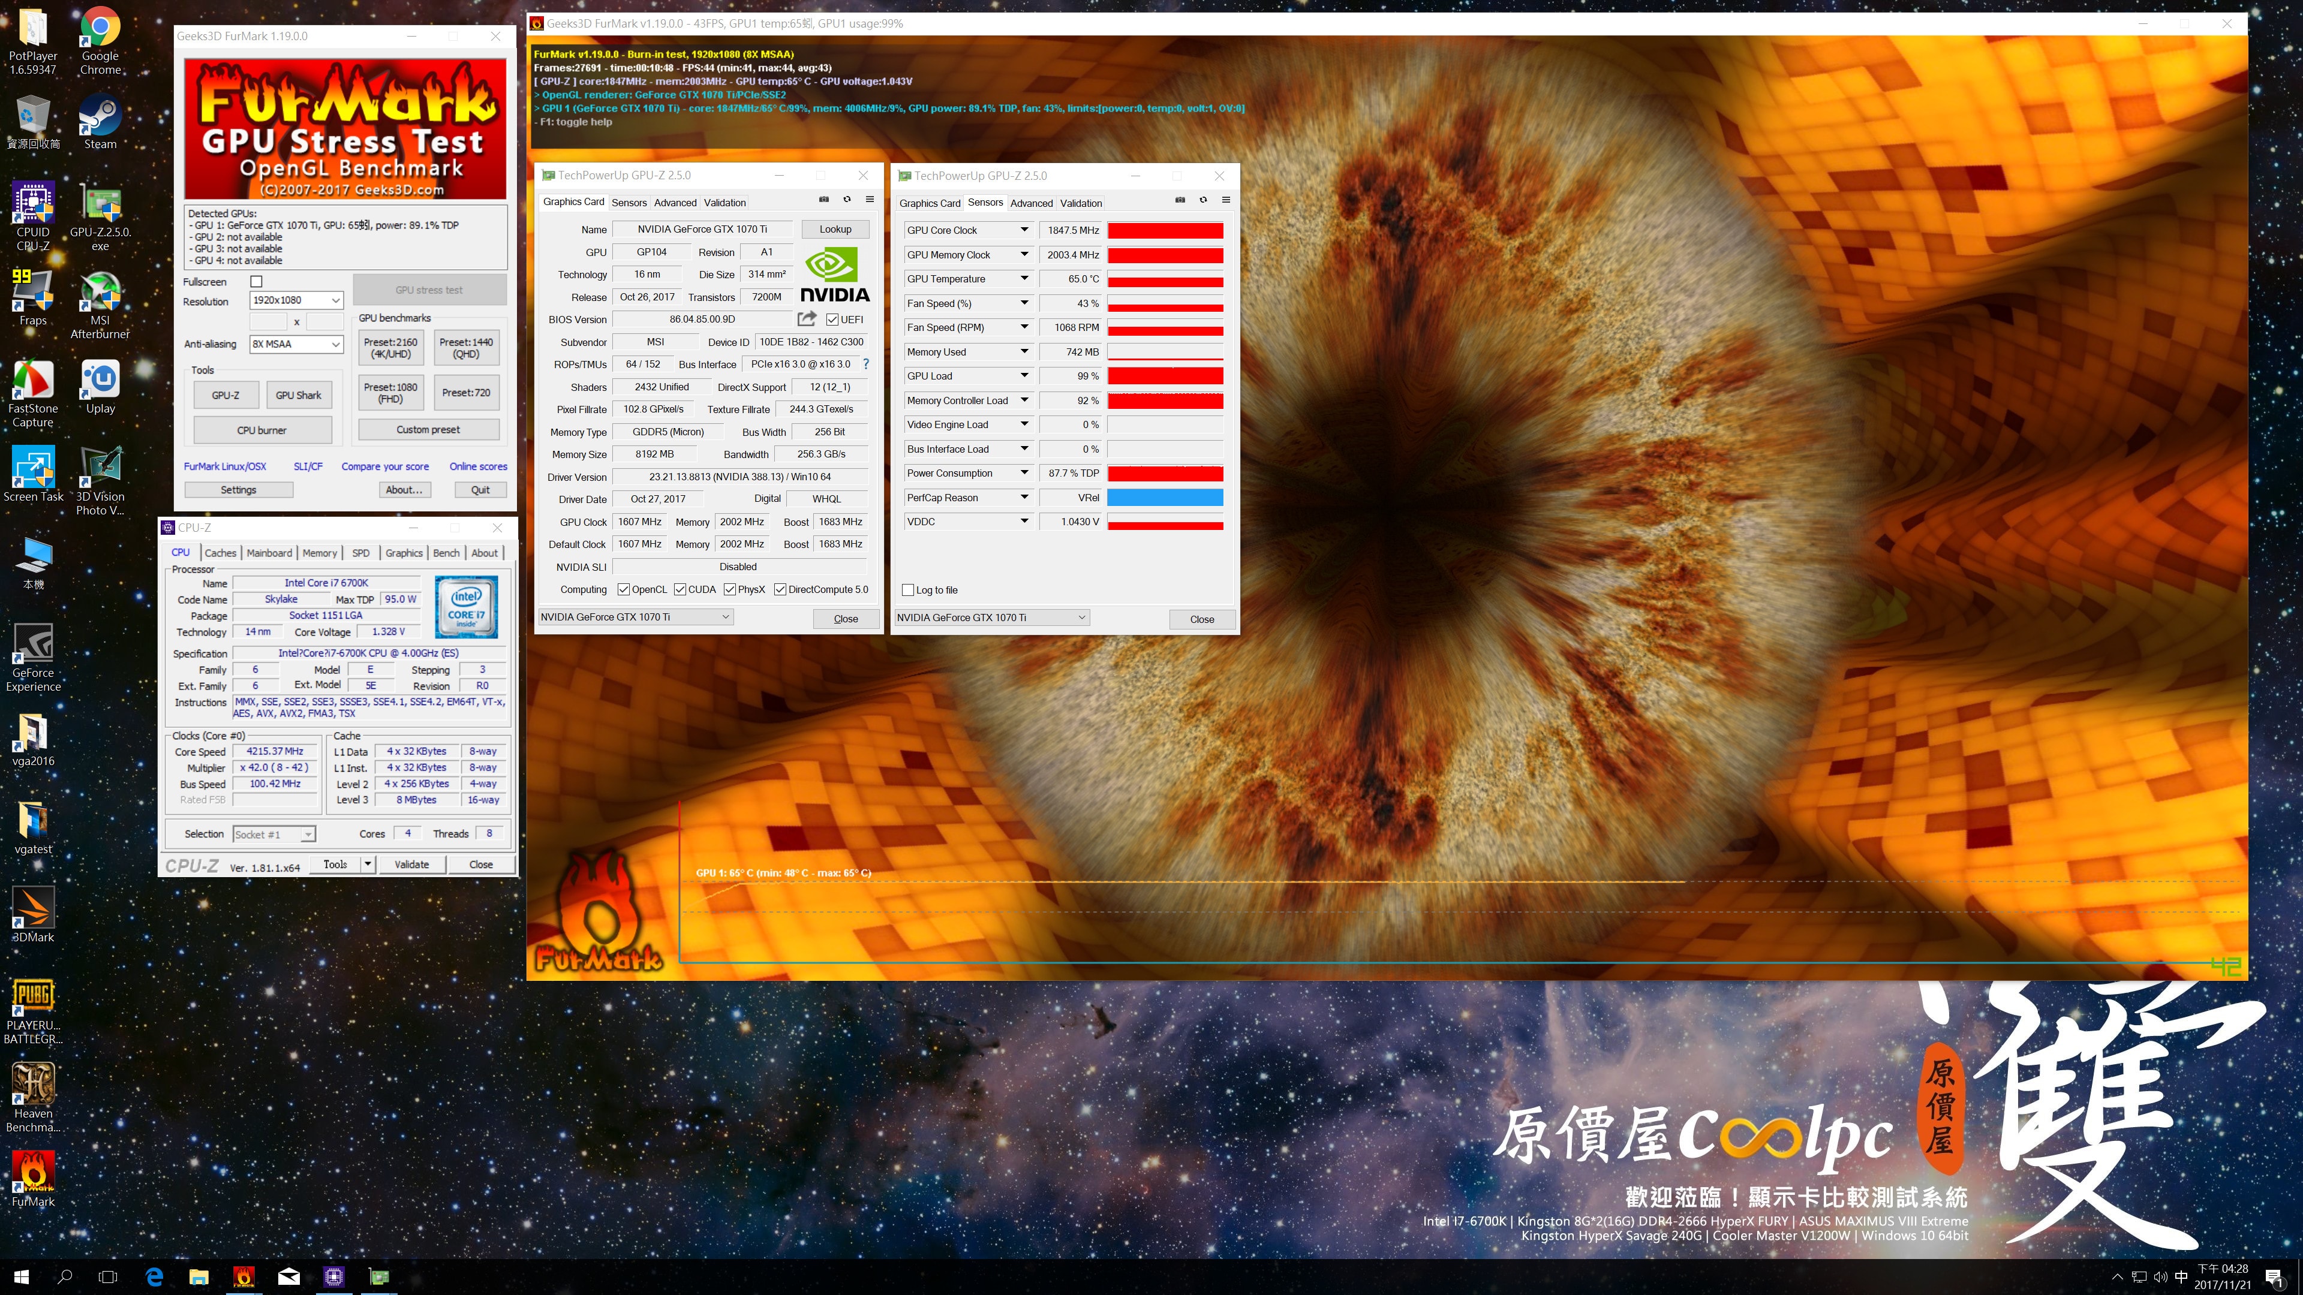Image resolution: width=2303 pixels, height=1295 pixels.
Task: Open GeForce Experience desktop icon
Action: [x=33, y=658]
